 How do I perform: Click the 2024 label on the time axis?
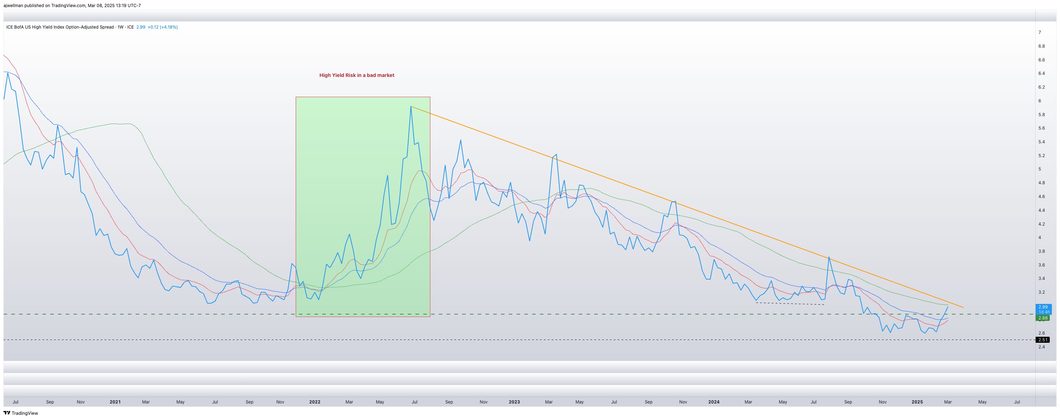tap(713, 402)
